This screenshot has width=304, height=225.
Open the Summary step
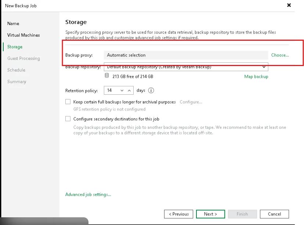click(17, 81)
